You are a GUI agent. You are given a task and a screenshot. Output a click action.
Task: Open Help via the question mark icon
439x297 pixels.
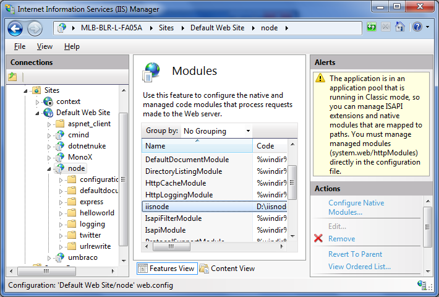click(417, 27)
